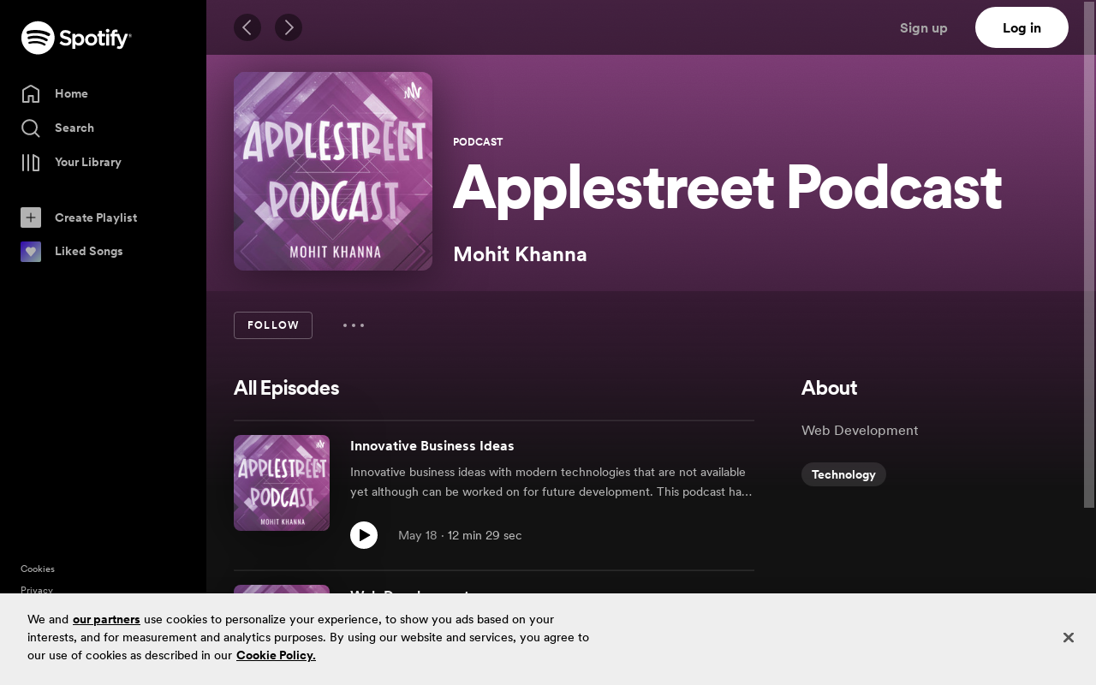Click the page vertical scrollbar

[x=1089, y=257]
